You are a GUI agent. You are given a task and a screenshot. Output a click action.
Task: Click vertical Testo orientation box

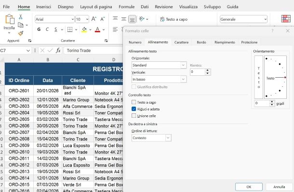tap(258, 77)
